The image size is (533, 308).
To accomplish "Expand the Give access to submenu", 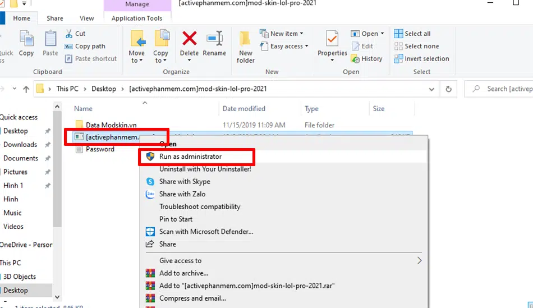I will [x=418, y=260].
